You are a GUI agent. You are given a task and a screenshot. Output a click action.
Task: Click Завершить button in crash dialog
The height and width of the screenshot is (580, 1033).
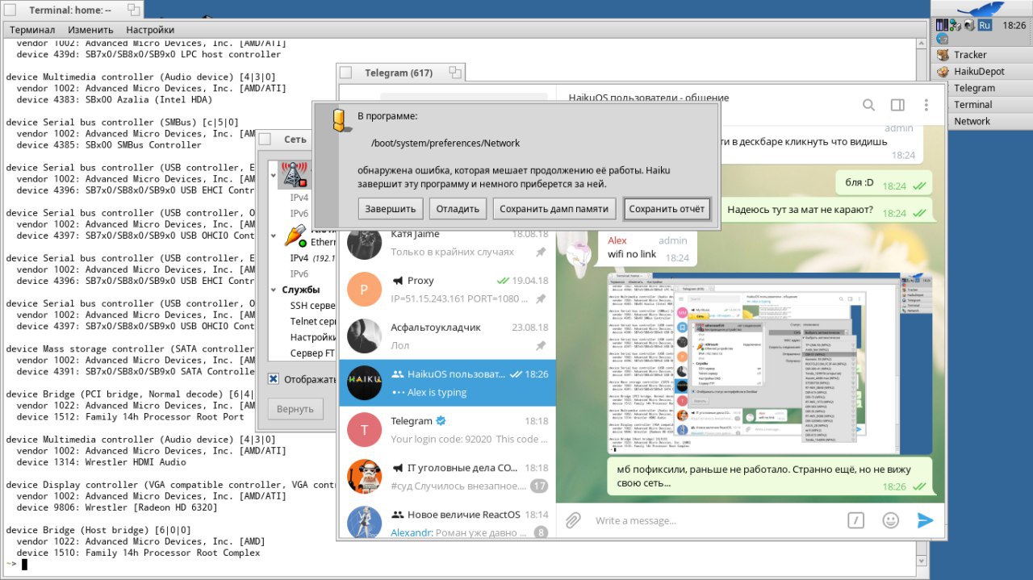391,209
